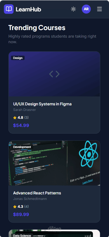Click the LearnHub brand name
Viewport: 109px width, 237px height.
click(x=28, y=9)
